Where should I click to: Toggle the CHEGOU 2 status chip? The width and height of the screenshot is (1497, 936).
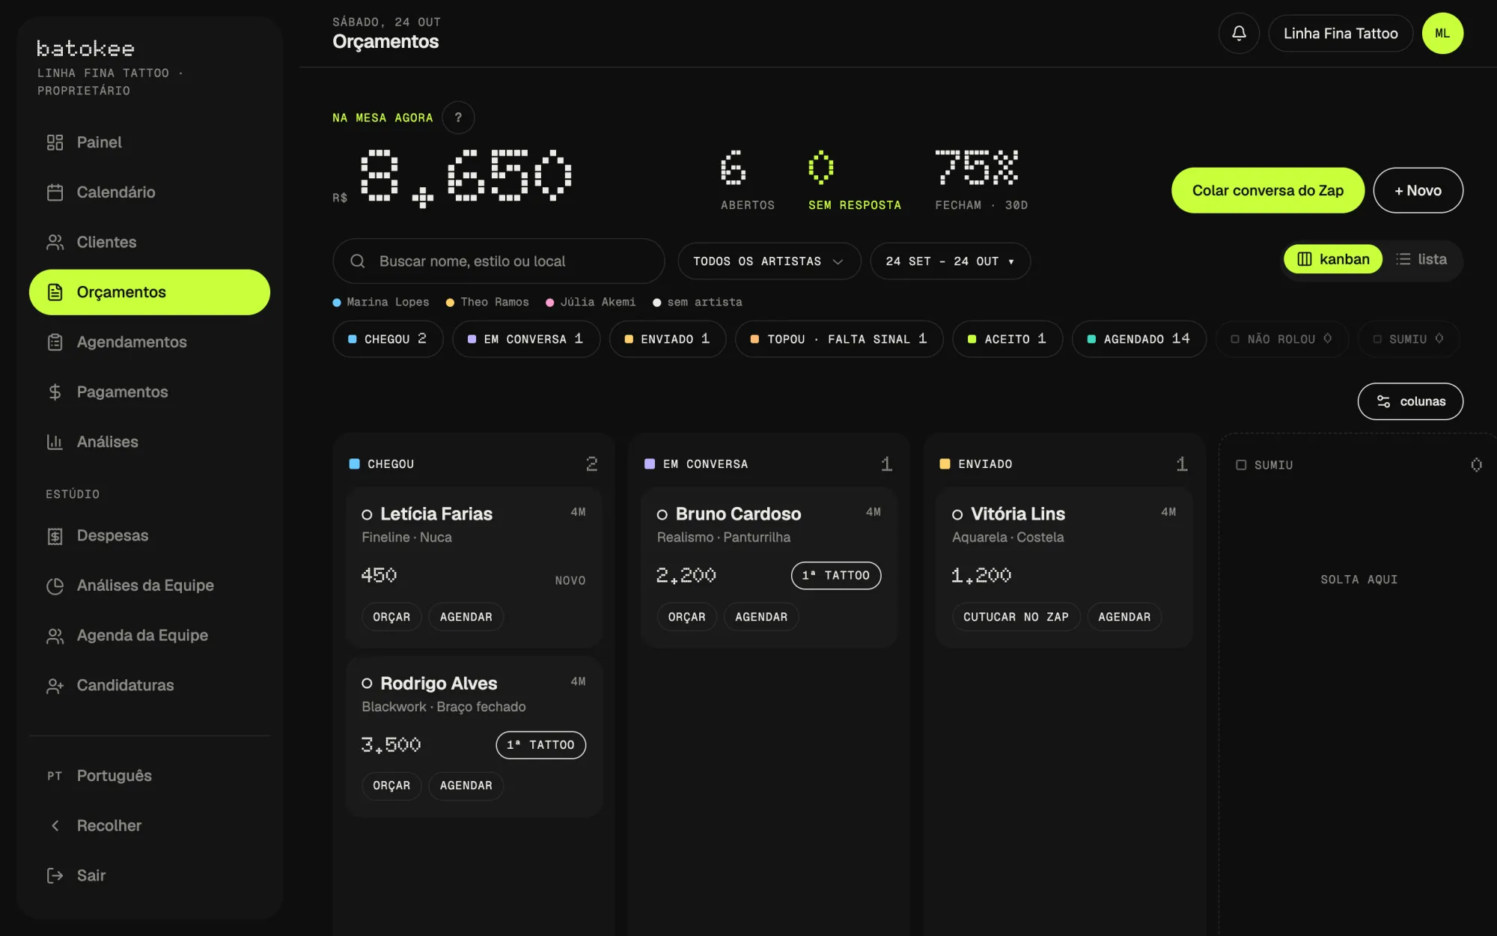pyautogui.click(x=388, y=339)
